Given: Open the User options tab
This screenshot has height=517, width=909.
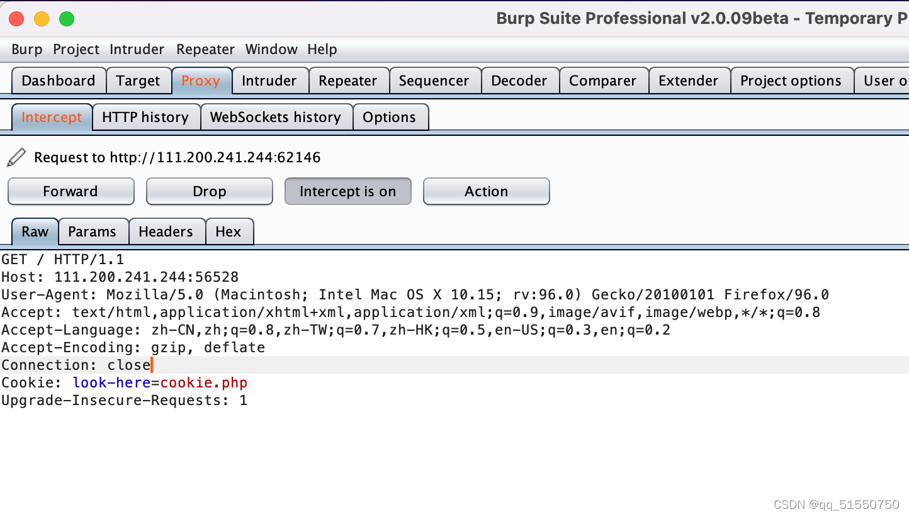Looking at the screenshot, I should 883,81.
